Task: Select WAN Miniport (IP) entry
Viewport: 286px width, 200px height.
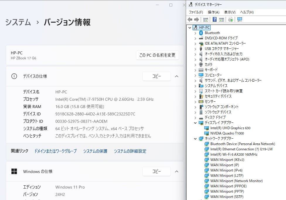Action: click(x=225, y=165)
